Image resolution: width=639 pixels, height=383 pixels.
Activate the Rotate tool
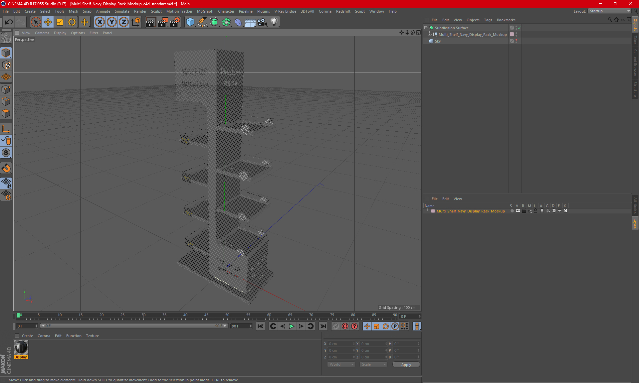(72, 22)
